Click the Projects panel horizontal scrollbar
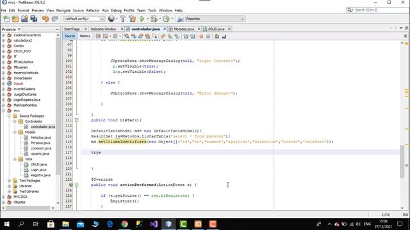The width and height of the screenshot is (410, 230). (28, 208)
